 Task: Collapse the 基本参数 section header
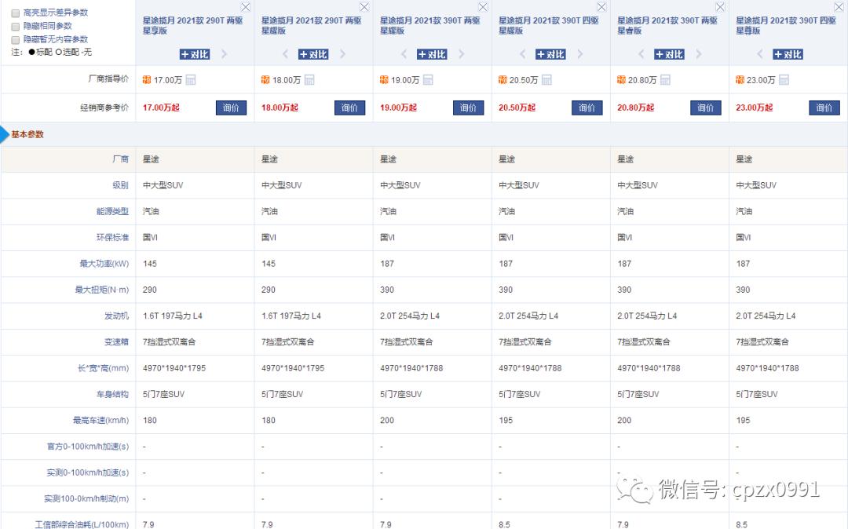pyautogui.click(x=27, y=134)
